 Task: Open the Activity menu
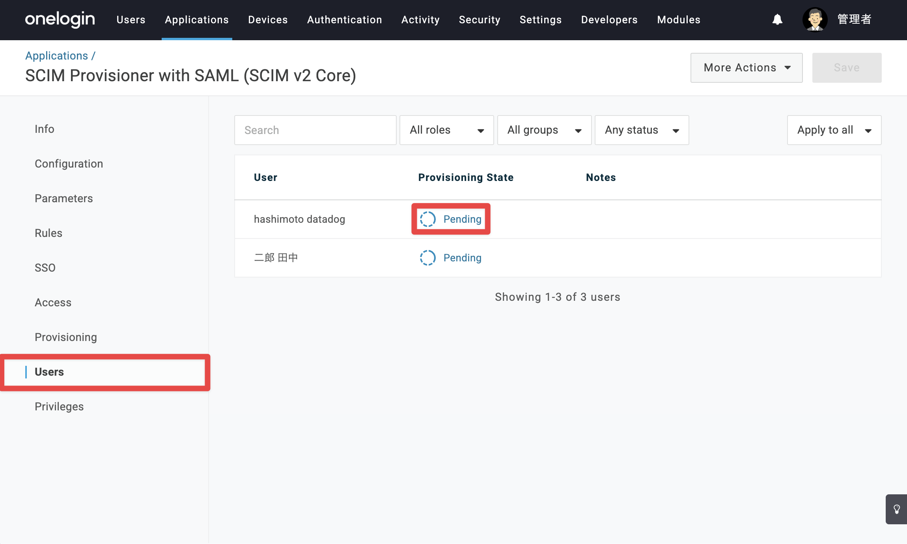pyautogui.click(x=420, y=20)
